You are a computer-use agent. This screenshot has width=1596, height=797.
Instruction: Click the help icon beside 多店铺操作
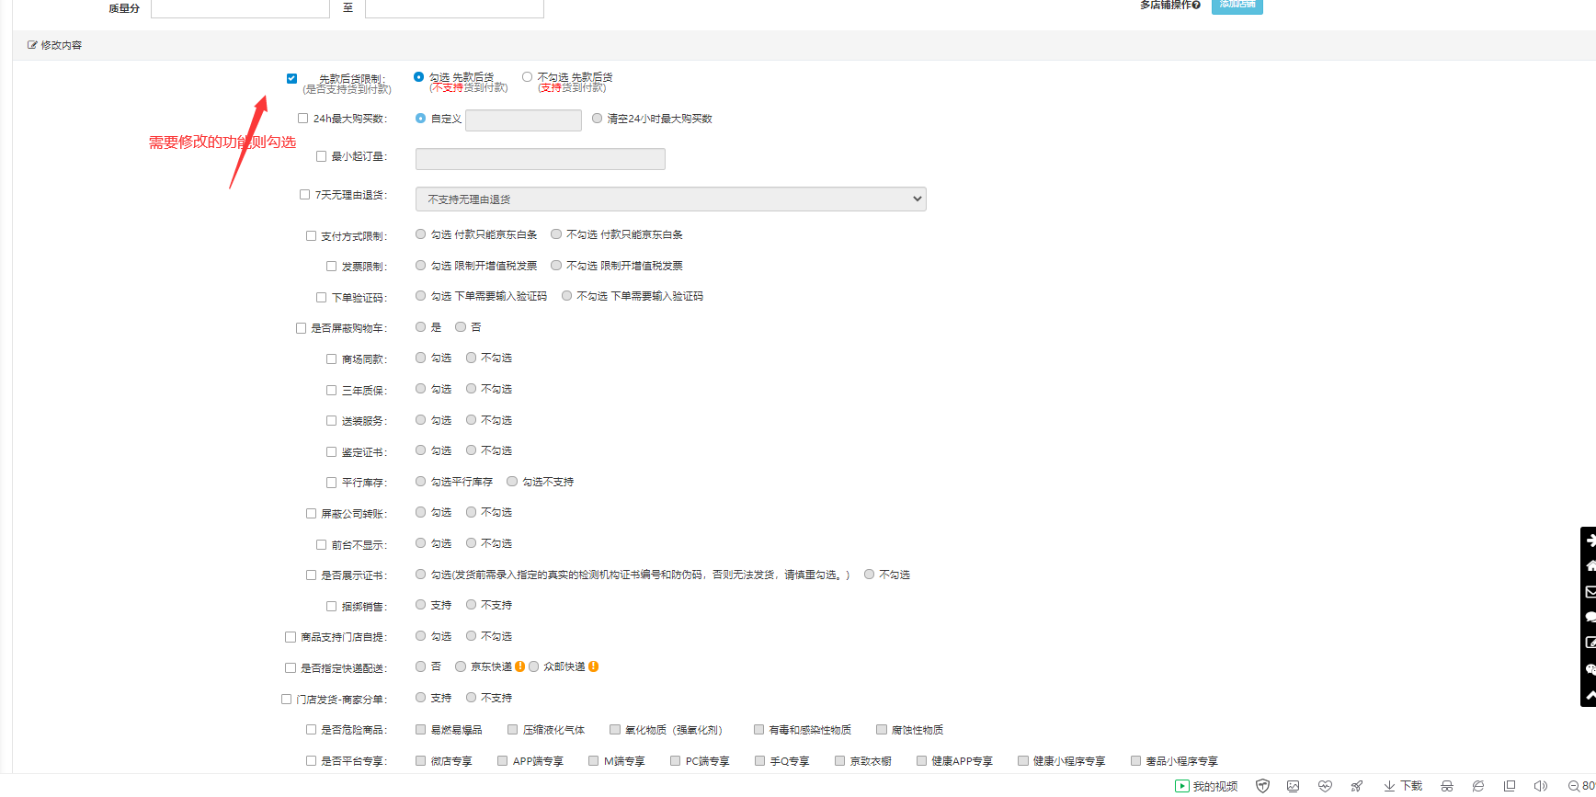(x=1196, y=6)
